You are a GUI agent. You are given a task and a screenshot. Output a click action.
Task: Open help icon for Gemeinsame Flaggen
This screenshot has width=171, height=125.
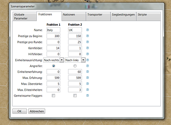(x=87, y=96)
